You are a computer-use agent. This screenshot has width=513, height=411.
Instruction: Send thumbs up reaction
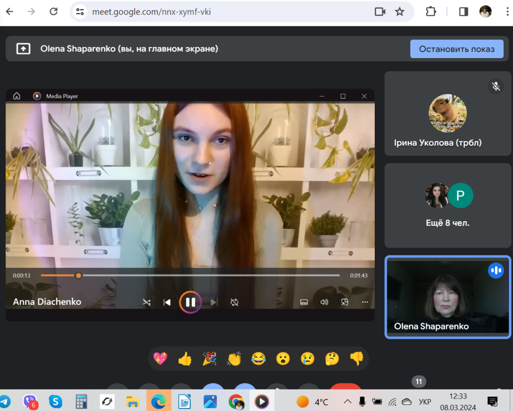(x=185, y=358)
